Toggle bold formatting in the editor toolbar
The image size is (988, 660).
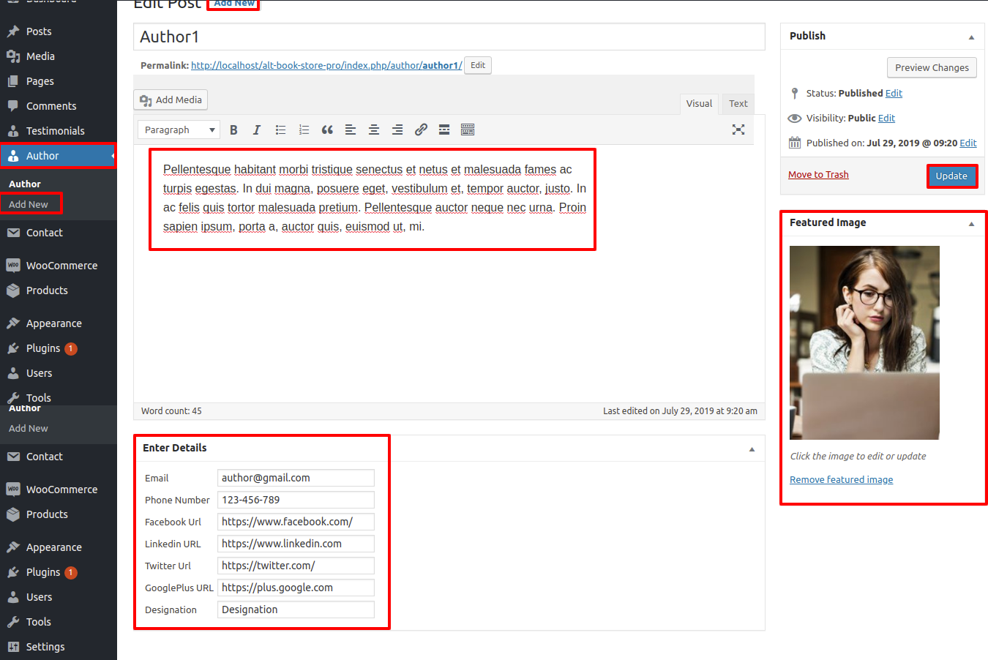(x=233, y=130)
